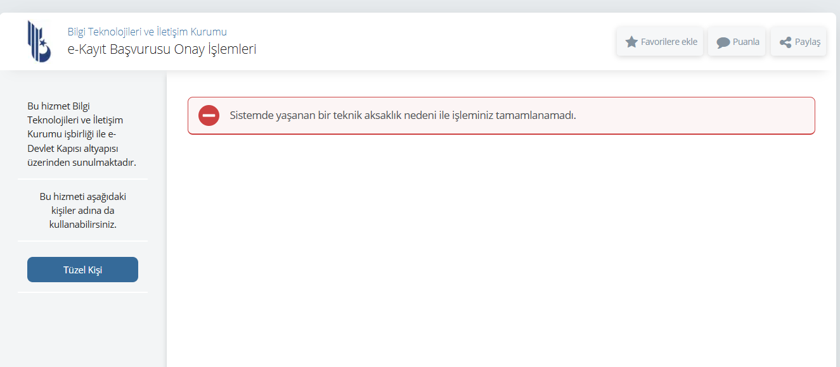Image resolution: width=840 pixels, height=367 pixels.
Task: Click the e-Kayıt Başvurusu Onay İşlemleri title
Action: 162,49
